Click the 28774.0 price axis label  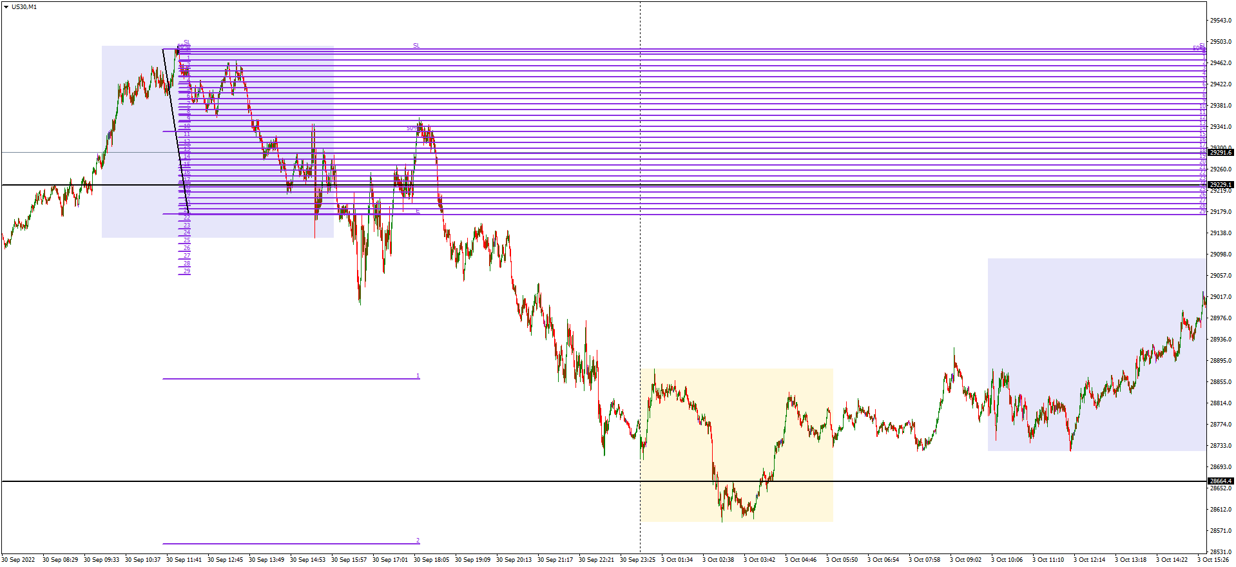1221,425
